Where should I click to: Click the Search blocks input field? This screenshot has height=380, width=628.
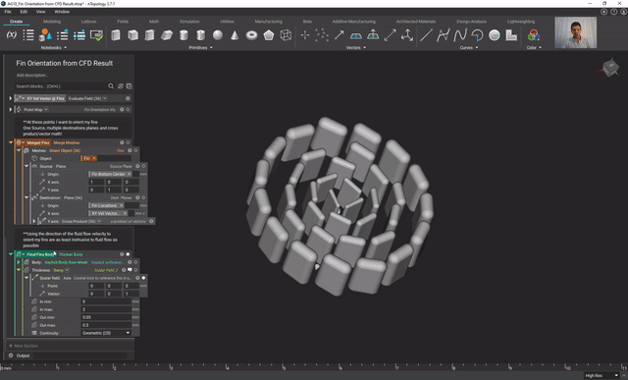coord(60,86)
